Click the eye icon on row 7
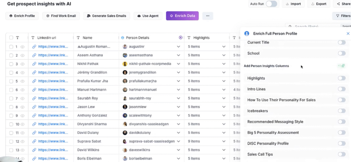Image resolution: width=351 pixels, height=162 pixels. [23, 99]
